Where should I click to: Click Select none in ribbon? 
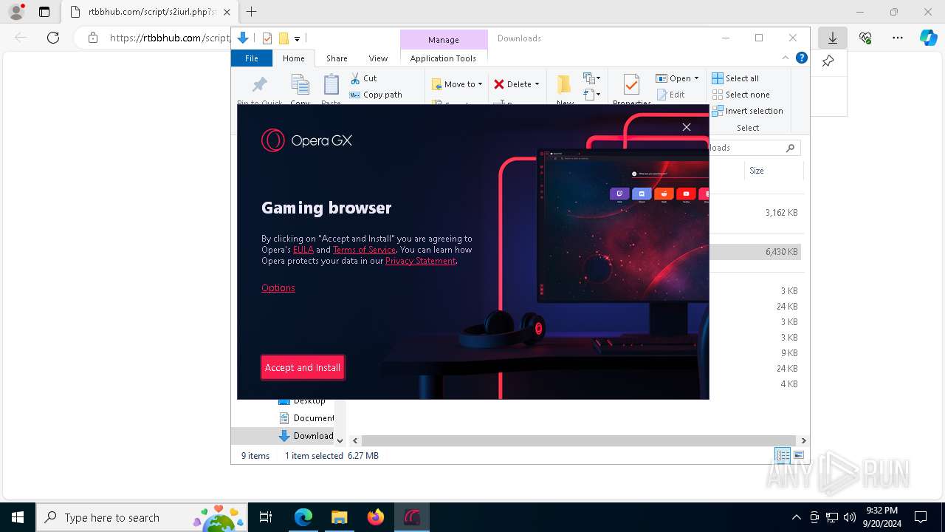coord(740,95)
